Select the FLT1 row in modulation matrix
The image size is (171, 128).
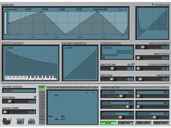click(x=42, y=116)
